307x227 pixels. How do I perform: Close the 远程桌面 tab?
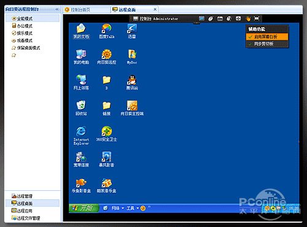pyautogui.click(x=155, y=9)
